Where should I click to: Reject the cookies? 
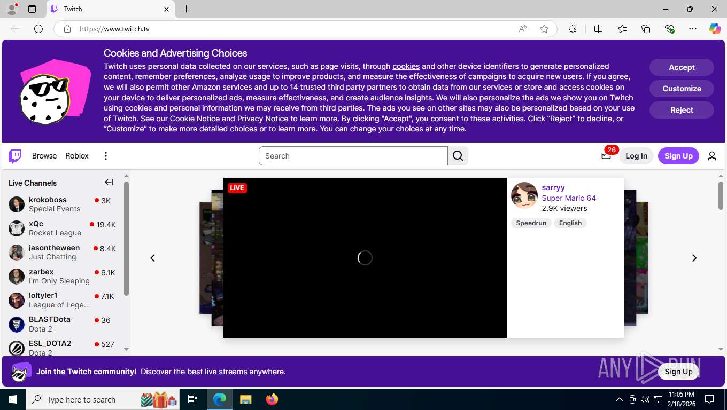tap(682, 110)
